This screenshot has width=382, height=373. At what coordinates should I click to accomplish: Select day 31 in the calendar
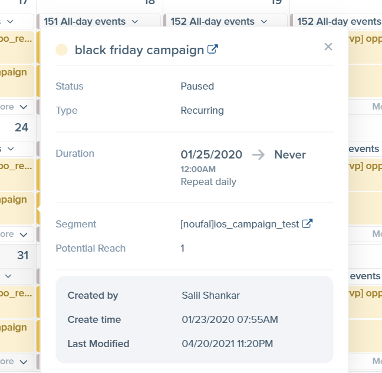[22, 256]
